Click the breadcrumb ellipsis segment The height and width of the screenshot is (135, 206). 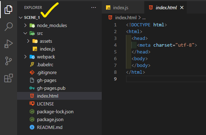pyautogui.click(x=144, y=18)
